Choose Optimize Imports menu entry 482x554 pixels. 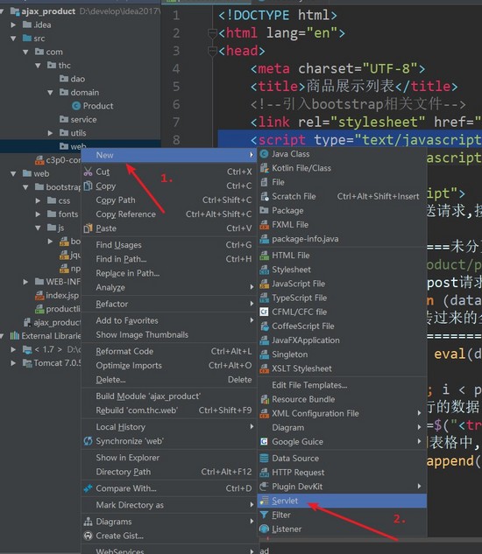pyautogui.click(x=169, y=365)
